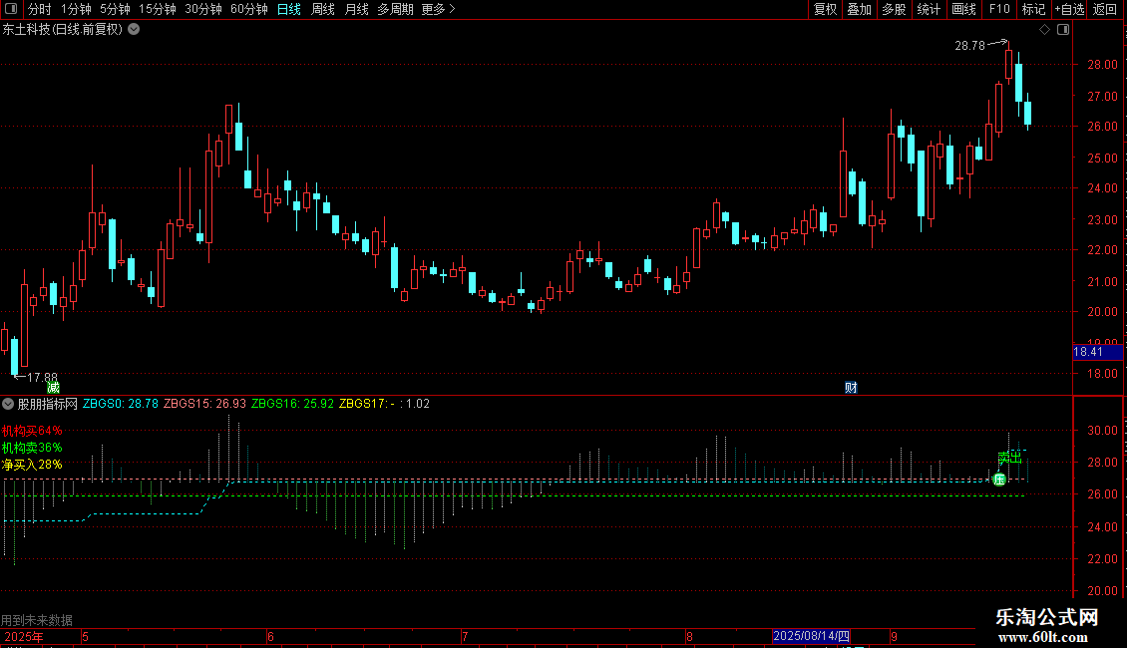Click 返回 to go back
The width and height of the screenshot is (1127, 648).
1105,9
